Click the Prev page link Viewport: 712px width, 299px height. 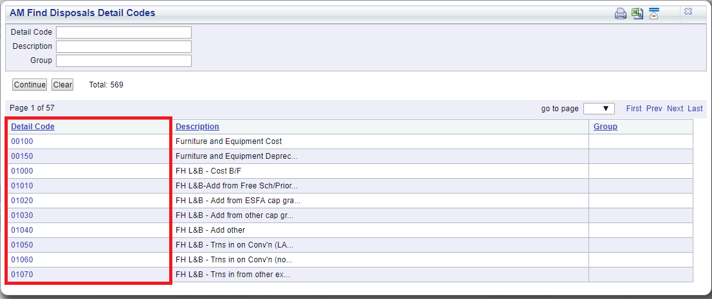point(654,109)
